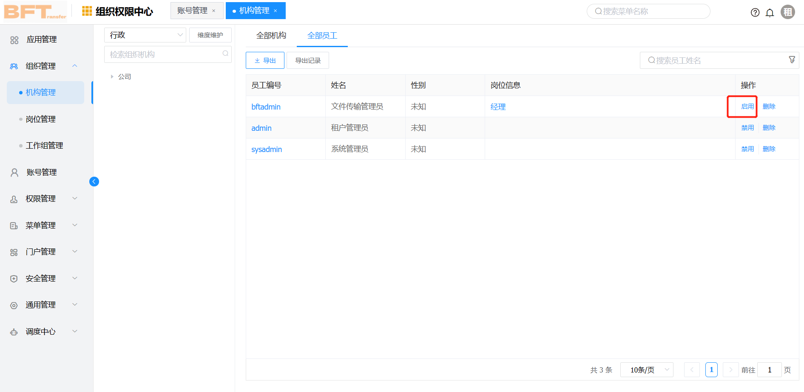The width and height of the screenshot is (804, 392).
Task: Collapse the sidebar with the blue chevron
Action: pyautogui.click(x=94, y=181)
